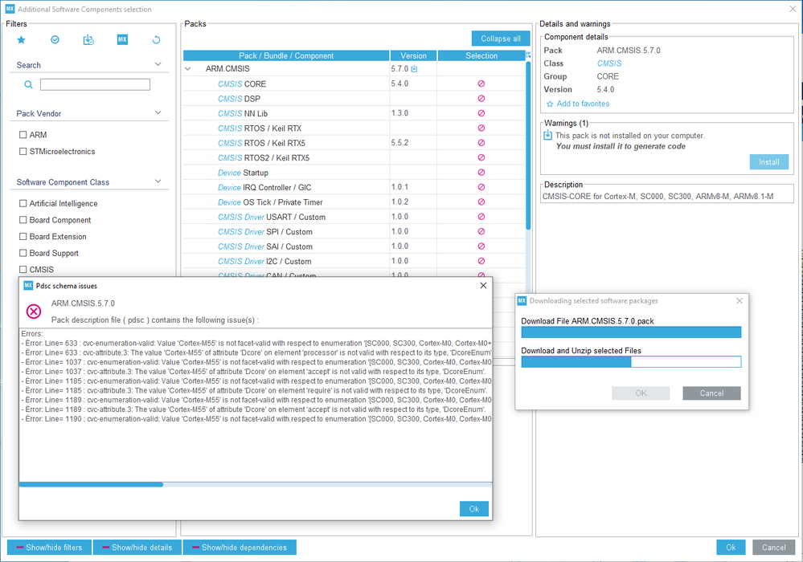
Task: Check the Board Support class filter
Action: point(23,253)
